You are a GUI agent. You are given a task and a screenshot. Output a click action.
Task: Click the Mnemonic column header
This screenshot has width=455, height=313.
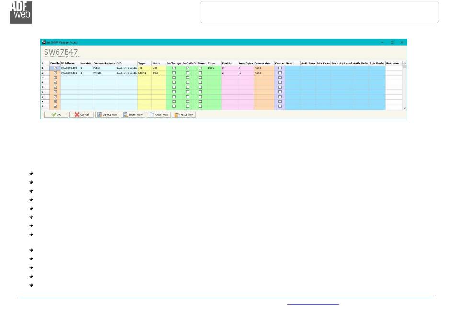click(x=394, y=63)
